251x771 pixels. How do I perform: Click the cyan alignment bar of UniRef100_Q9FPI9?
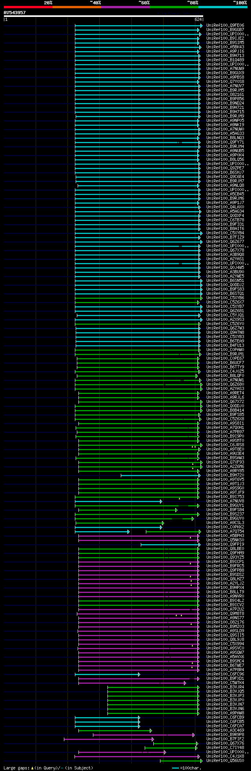click(x=170, y=545)
